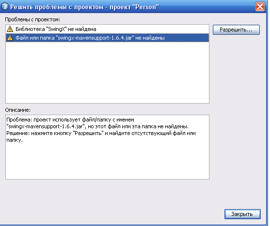This screenshot has width=270, height=226.
Task: Click warning icon beside Библиотека "SwingX"
Action: pyautogui.click(x=10, y=29)
